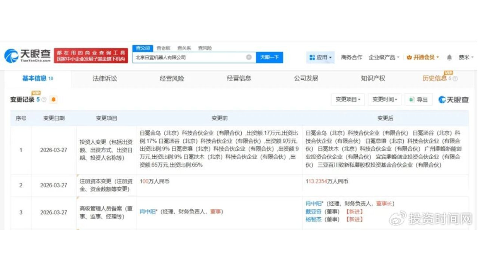Screen dimensions: 478x269
Task: Click the VIP badge on 历史信息 tab
Action: pyautogui.click(x=449, y=73)
